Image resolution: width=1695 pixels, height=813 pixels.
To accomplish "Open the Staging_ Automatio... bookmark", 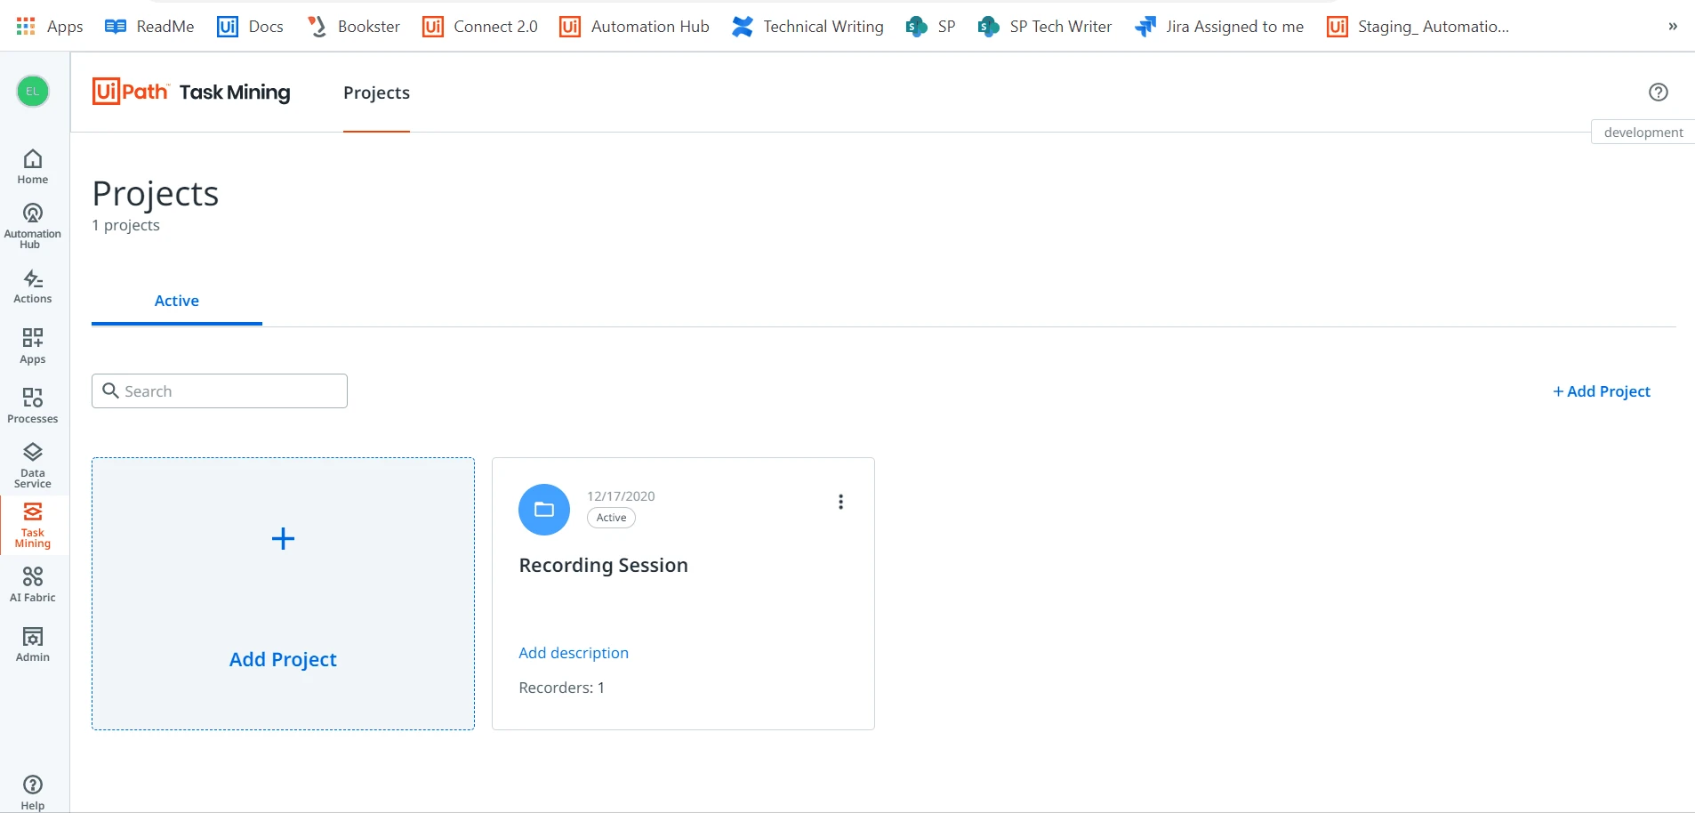I will (1418, 26).
